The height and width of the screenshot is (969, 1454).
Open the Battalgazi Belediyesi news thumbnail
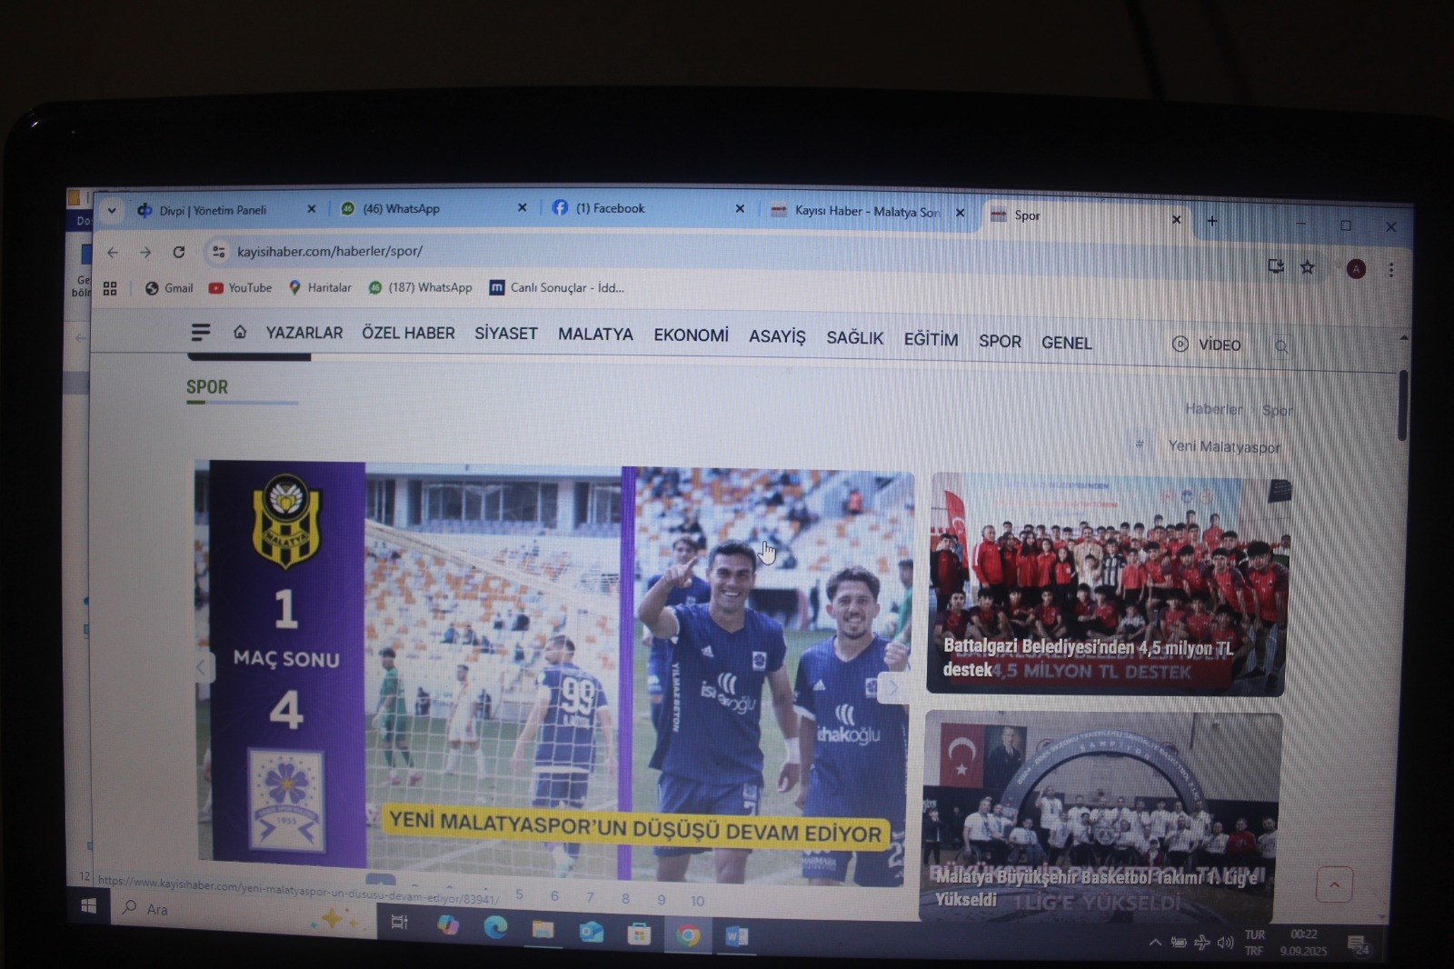pos(1107,583)
